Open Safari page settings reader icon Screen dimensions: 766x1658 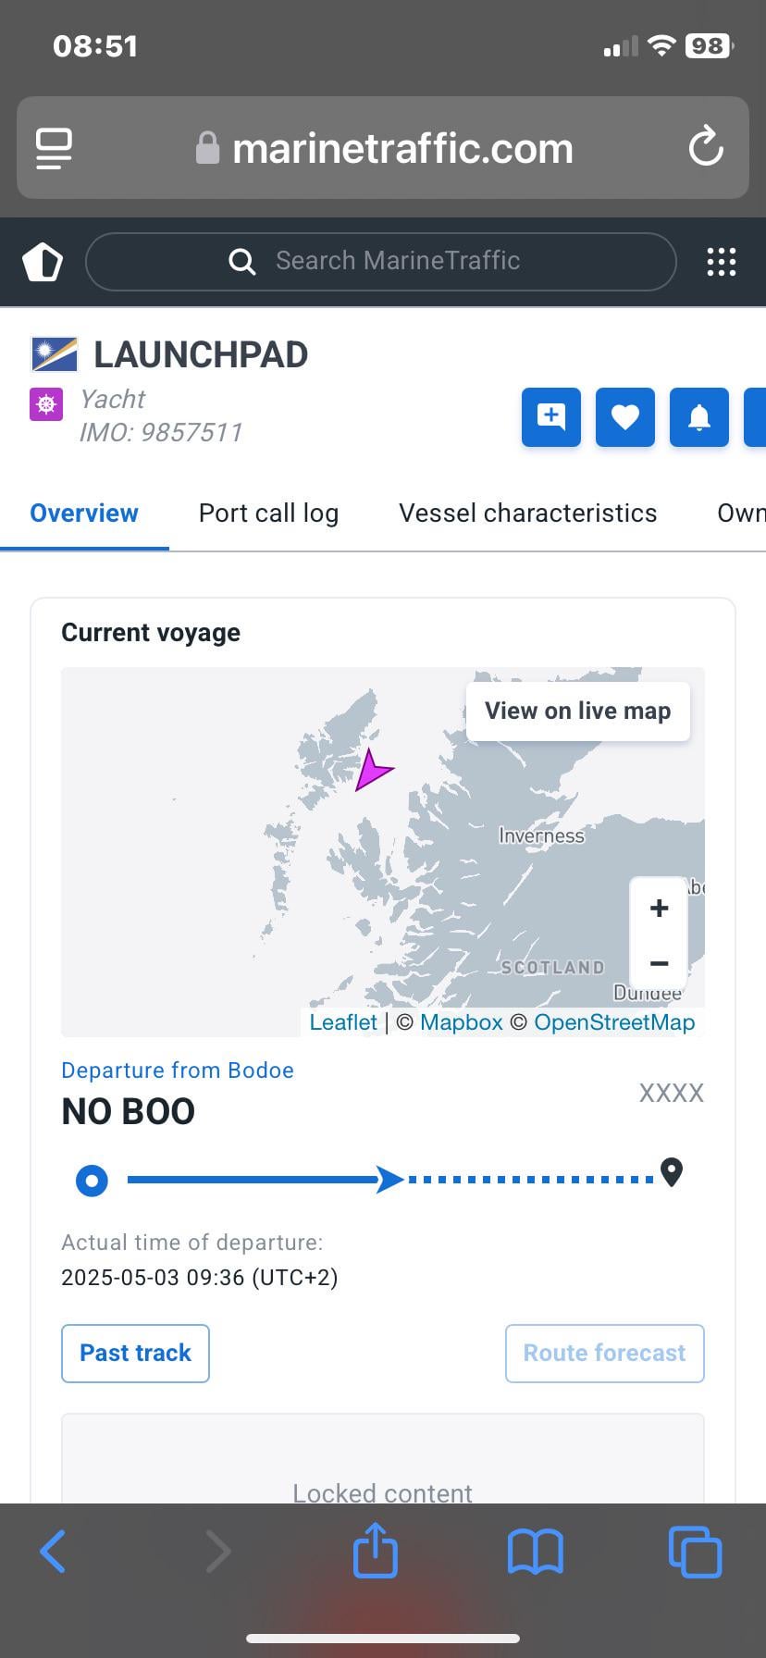tap(54, 148)
